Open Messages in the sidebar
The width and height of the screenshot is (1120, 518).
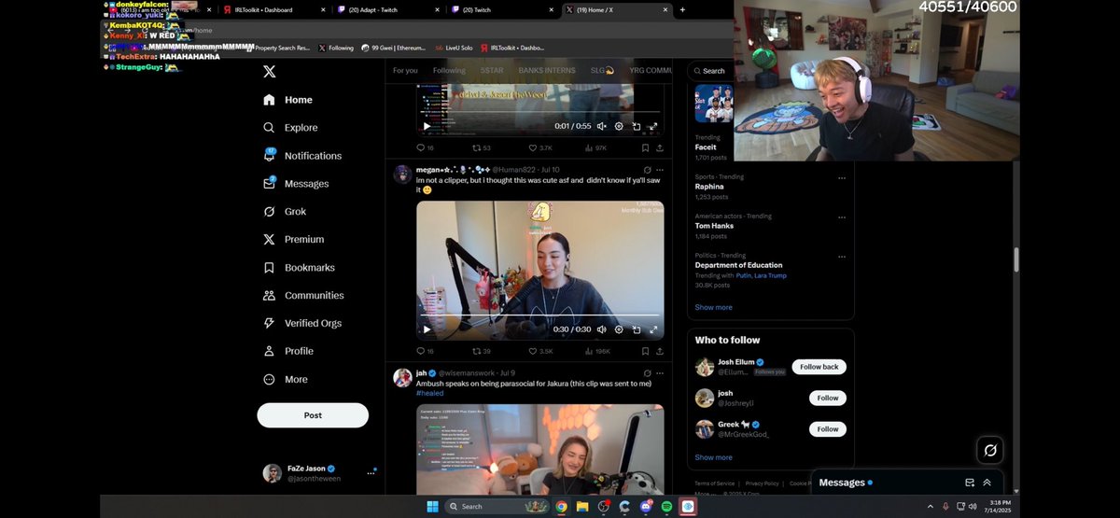point(296,184)
